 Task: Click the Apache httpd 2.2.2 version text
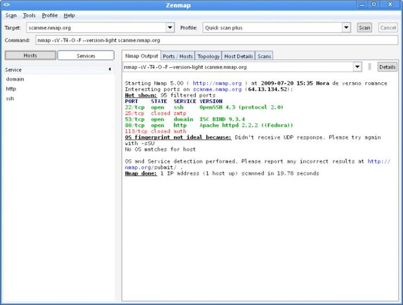tap(246, 125)
